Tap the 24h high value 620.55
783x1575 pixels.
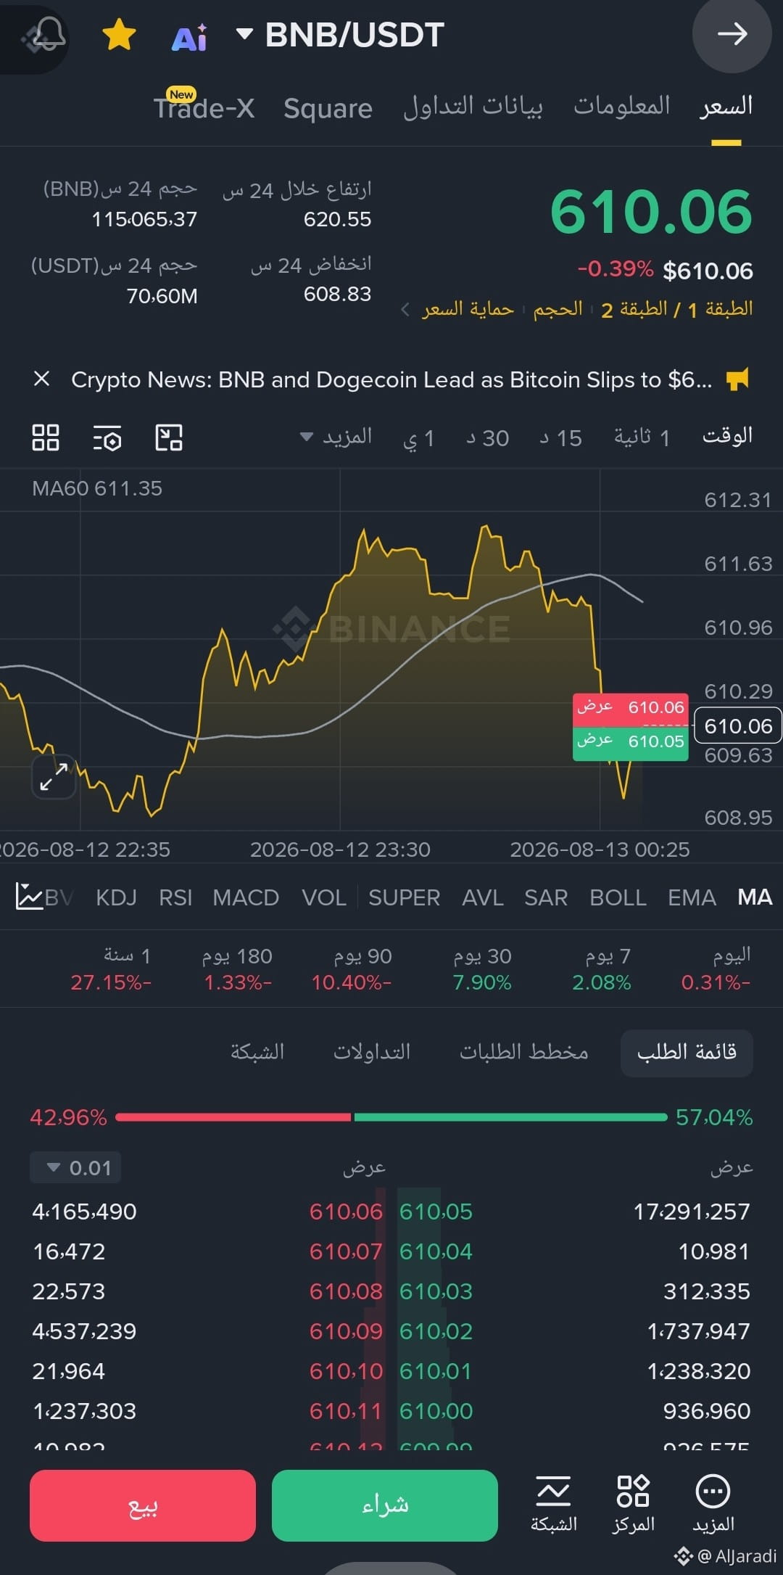pyautogui.click(x=337, y=219)
